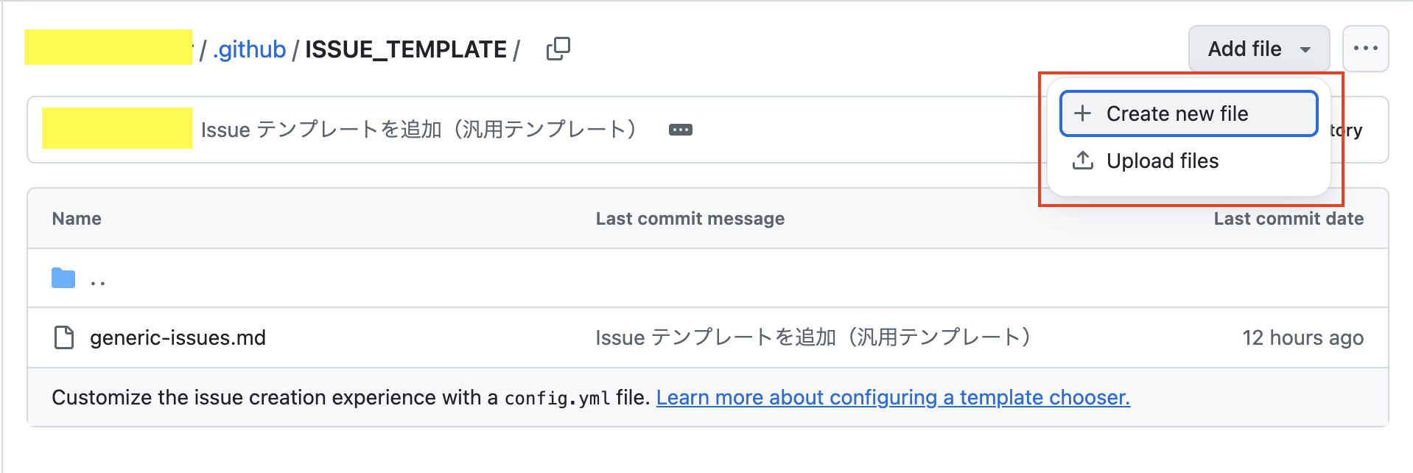Click the blue folder icon in file list
Screen dimensions: 1413x473
[63, 278]
